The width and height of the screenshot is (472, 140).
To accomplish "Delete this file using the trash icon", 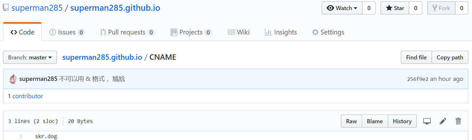I will pos(458,121).
